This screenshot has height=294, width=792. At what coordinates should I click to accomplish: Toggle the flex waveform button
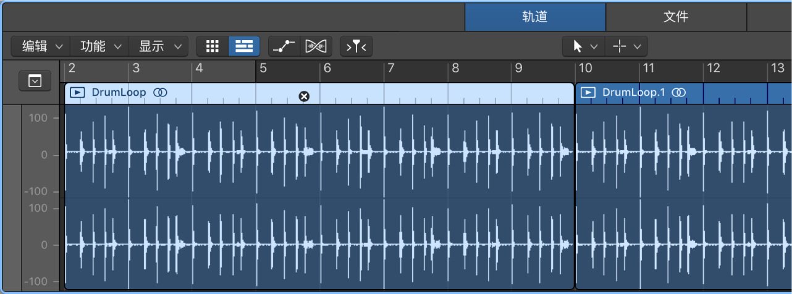pyautogui.click(x=316, y=46)
